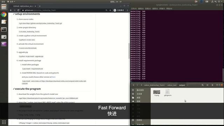Reload the GitHub page
The height and width of the screenshot is (126, 224).
(18, 10)
